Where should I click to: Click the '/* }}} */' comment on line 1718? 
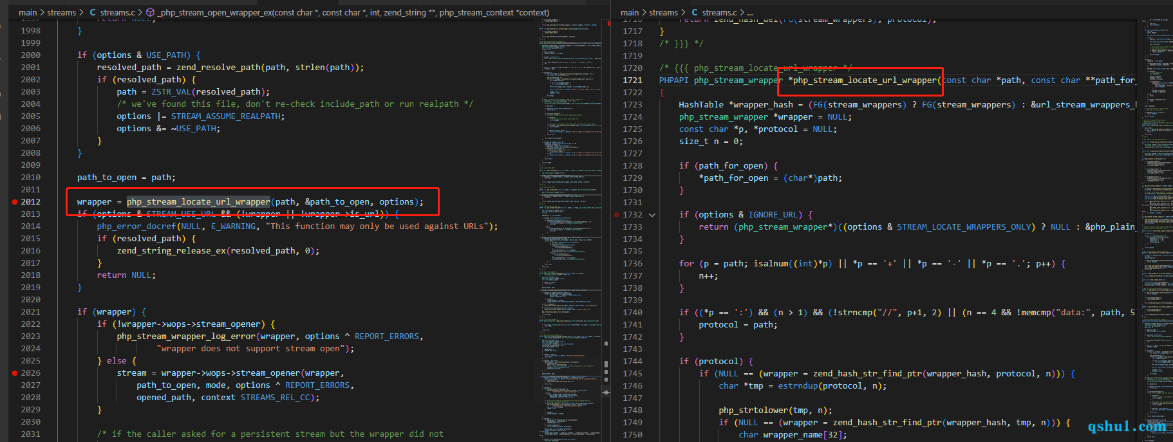point(681,43)
